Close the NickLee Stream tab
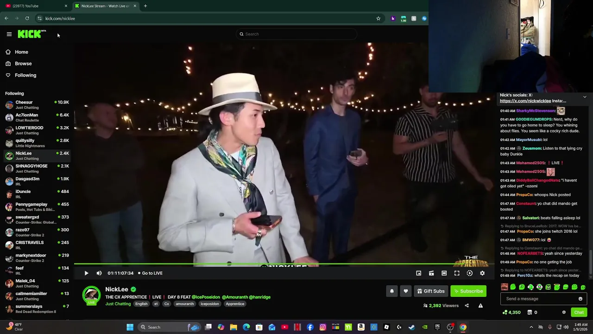Screen dimensions: 593x334 [135, 6]
